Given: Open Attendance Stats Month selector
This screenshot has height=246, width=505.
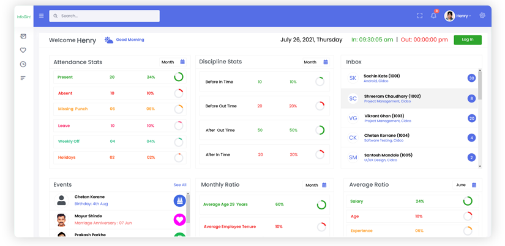Looking at the screenshot, I should (173, 62).
